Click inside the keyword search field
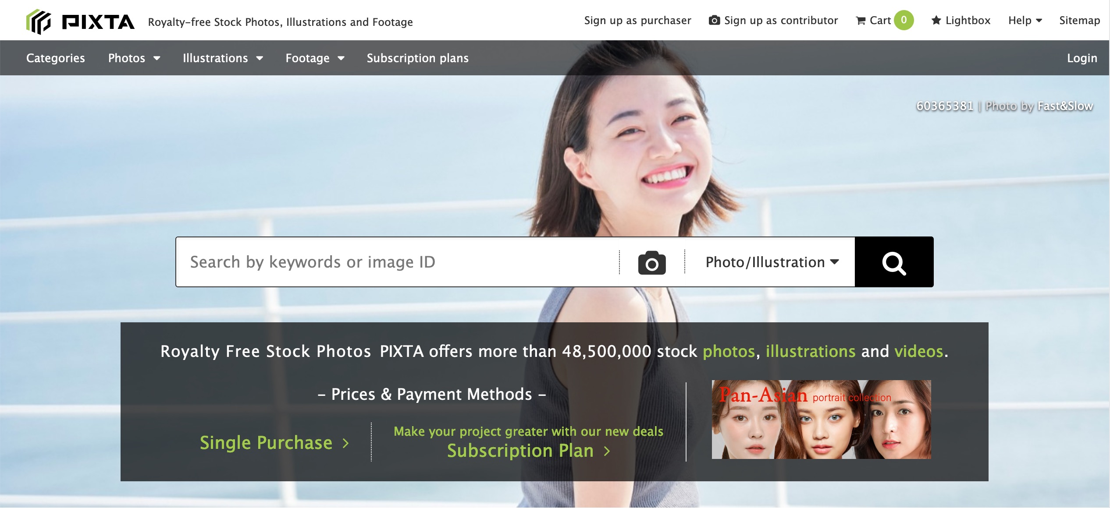 point(395,262)
